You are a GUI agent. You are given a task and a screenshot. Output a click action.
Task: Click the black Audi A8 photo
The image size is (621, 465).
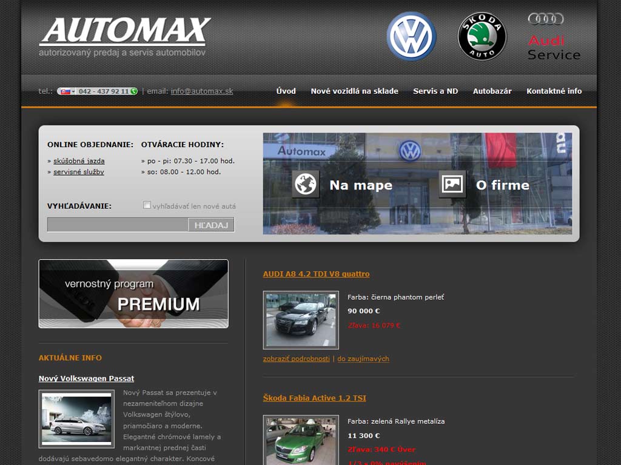[x=301, y=320]
